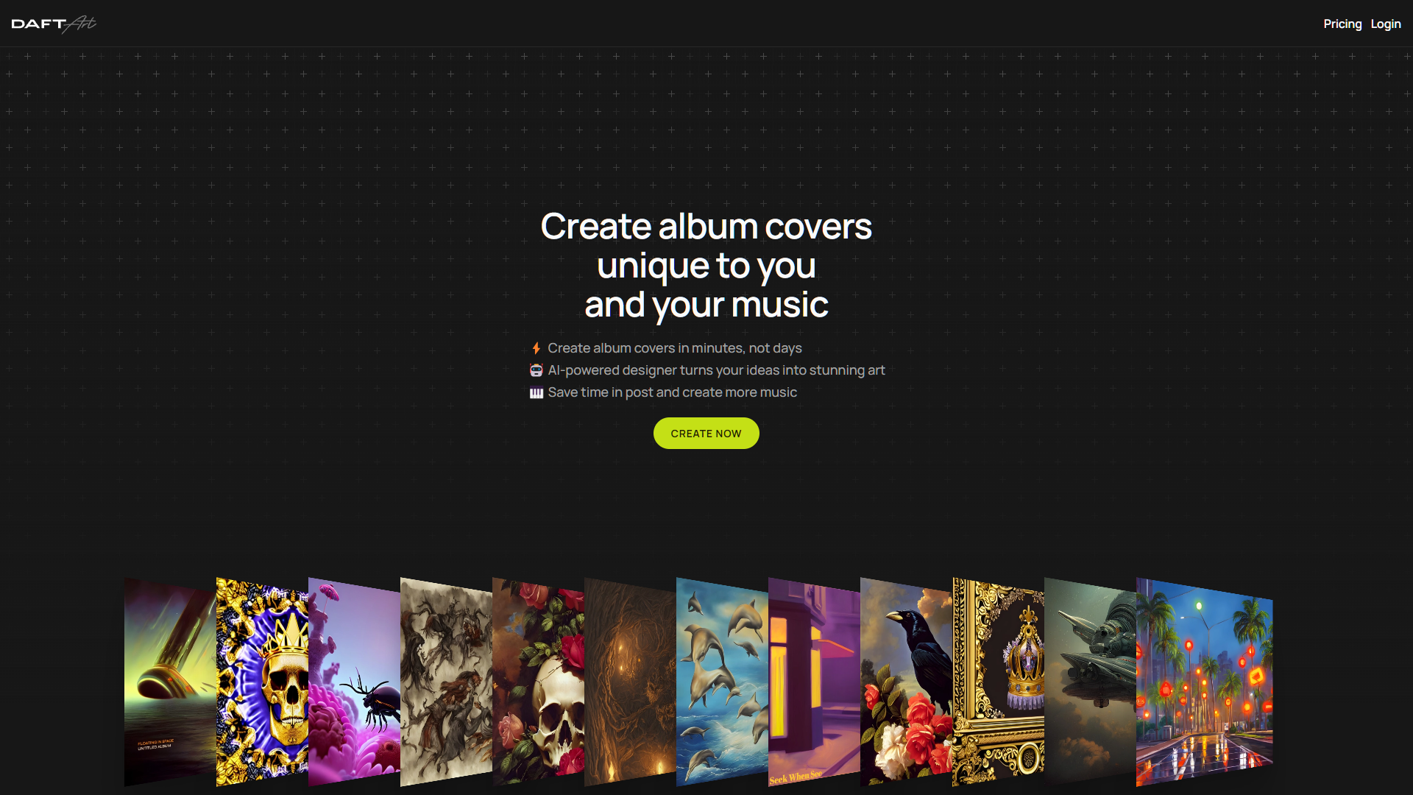Open the skull with roses cover
1413x795 pixels.
[x=538, y=682]
